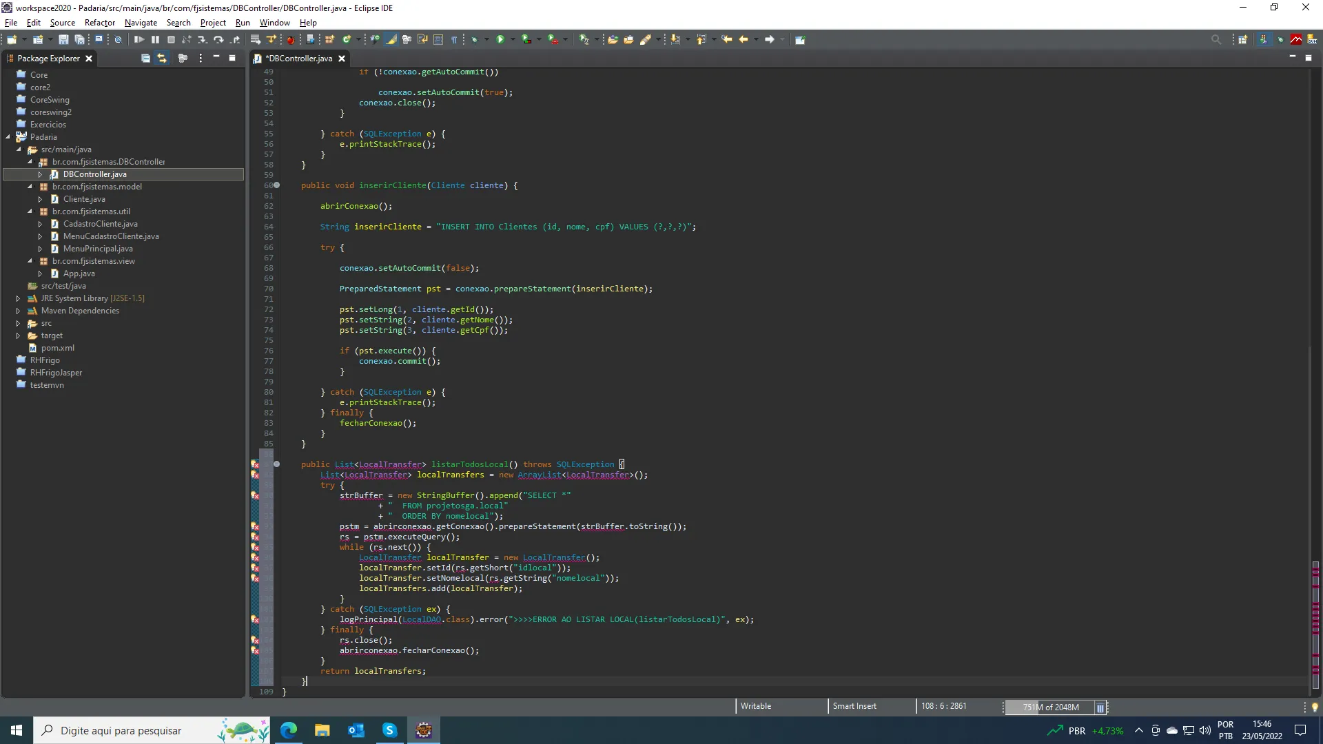The width and height of the screenshot is (1323, 744).
Task: Toggle Link with Editor in Package Explorer
Action: tap(162, 59)
